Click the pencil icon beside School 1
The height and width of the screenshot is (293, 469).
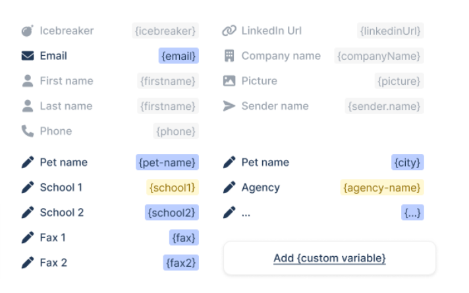(x=28, y=188)
